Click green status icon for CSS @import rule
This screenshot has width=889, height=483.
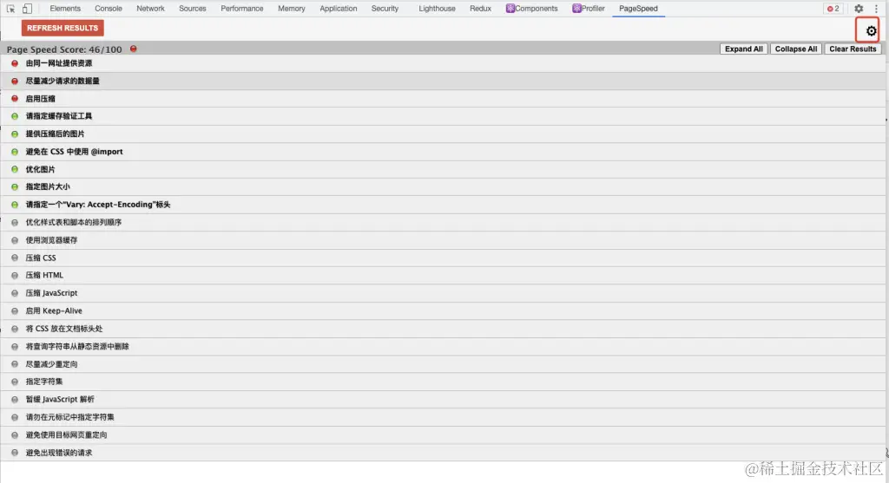tap(15, 152)
